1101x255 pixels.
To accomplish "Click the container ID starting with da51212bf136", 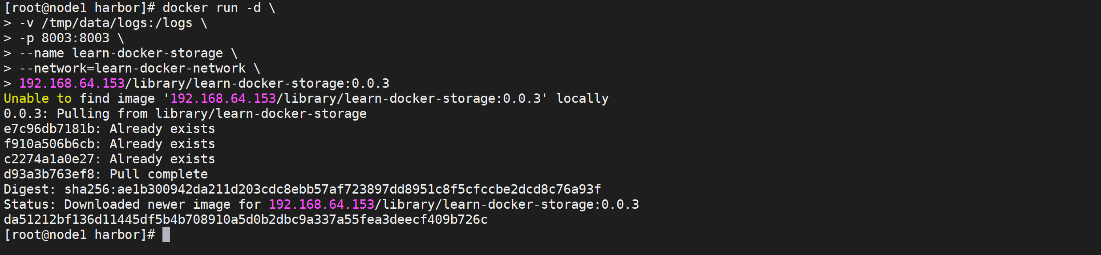I will tap(246, 219).
